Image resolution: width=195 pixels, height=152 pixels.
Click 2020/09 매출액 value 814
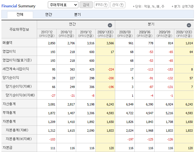170,43
